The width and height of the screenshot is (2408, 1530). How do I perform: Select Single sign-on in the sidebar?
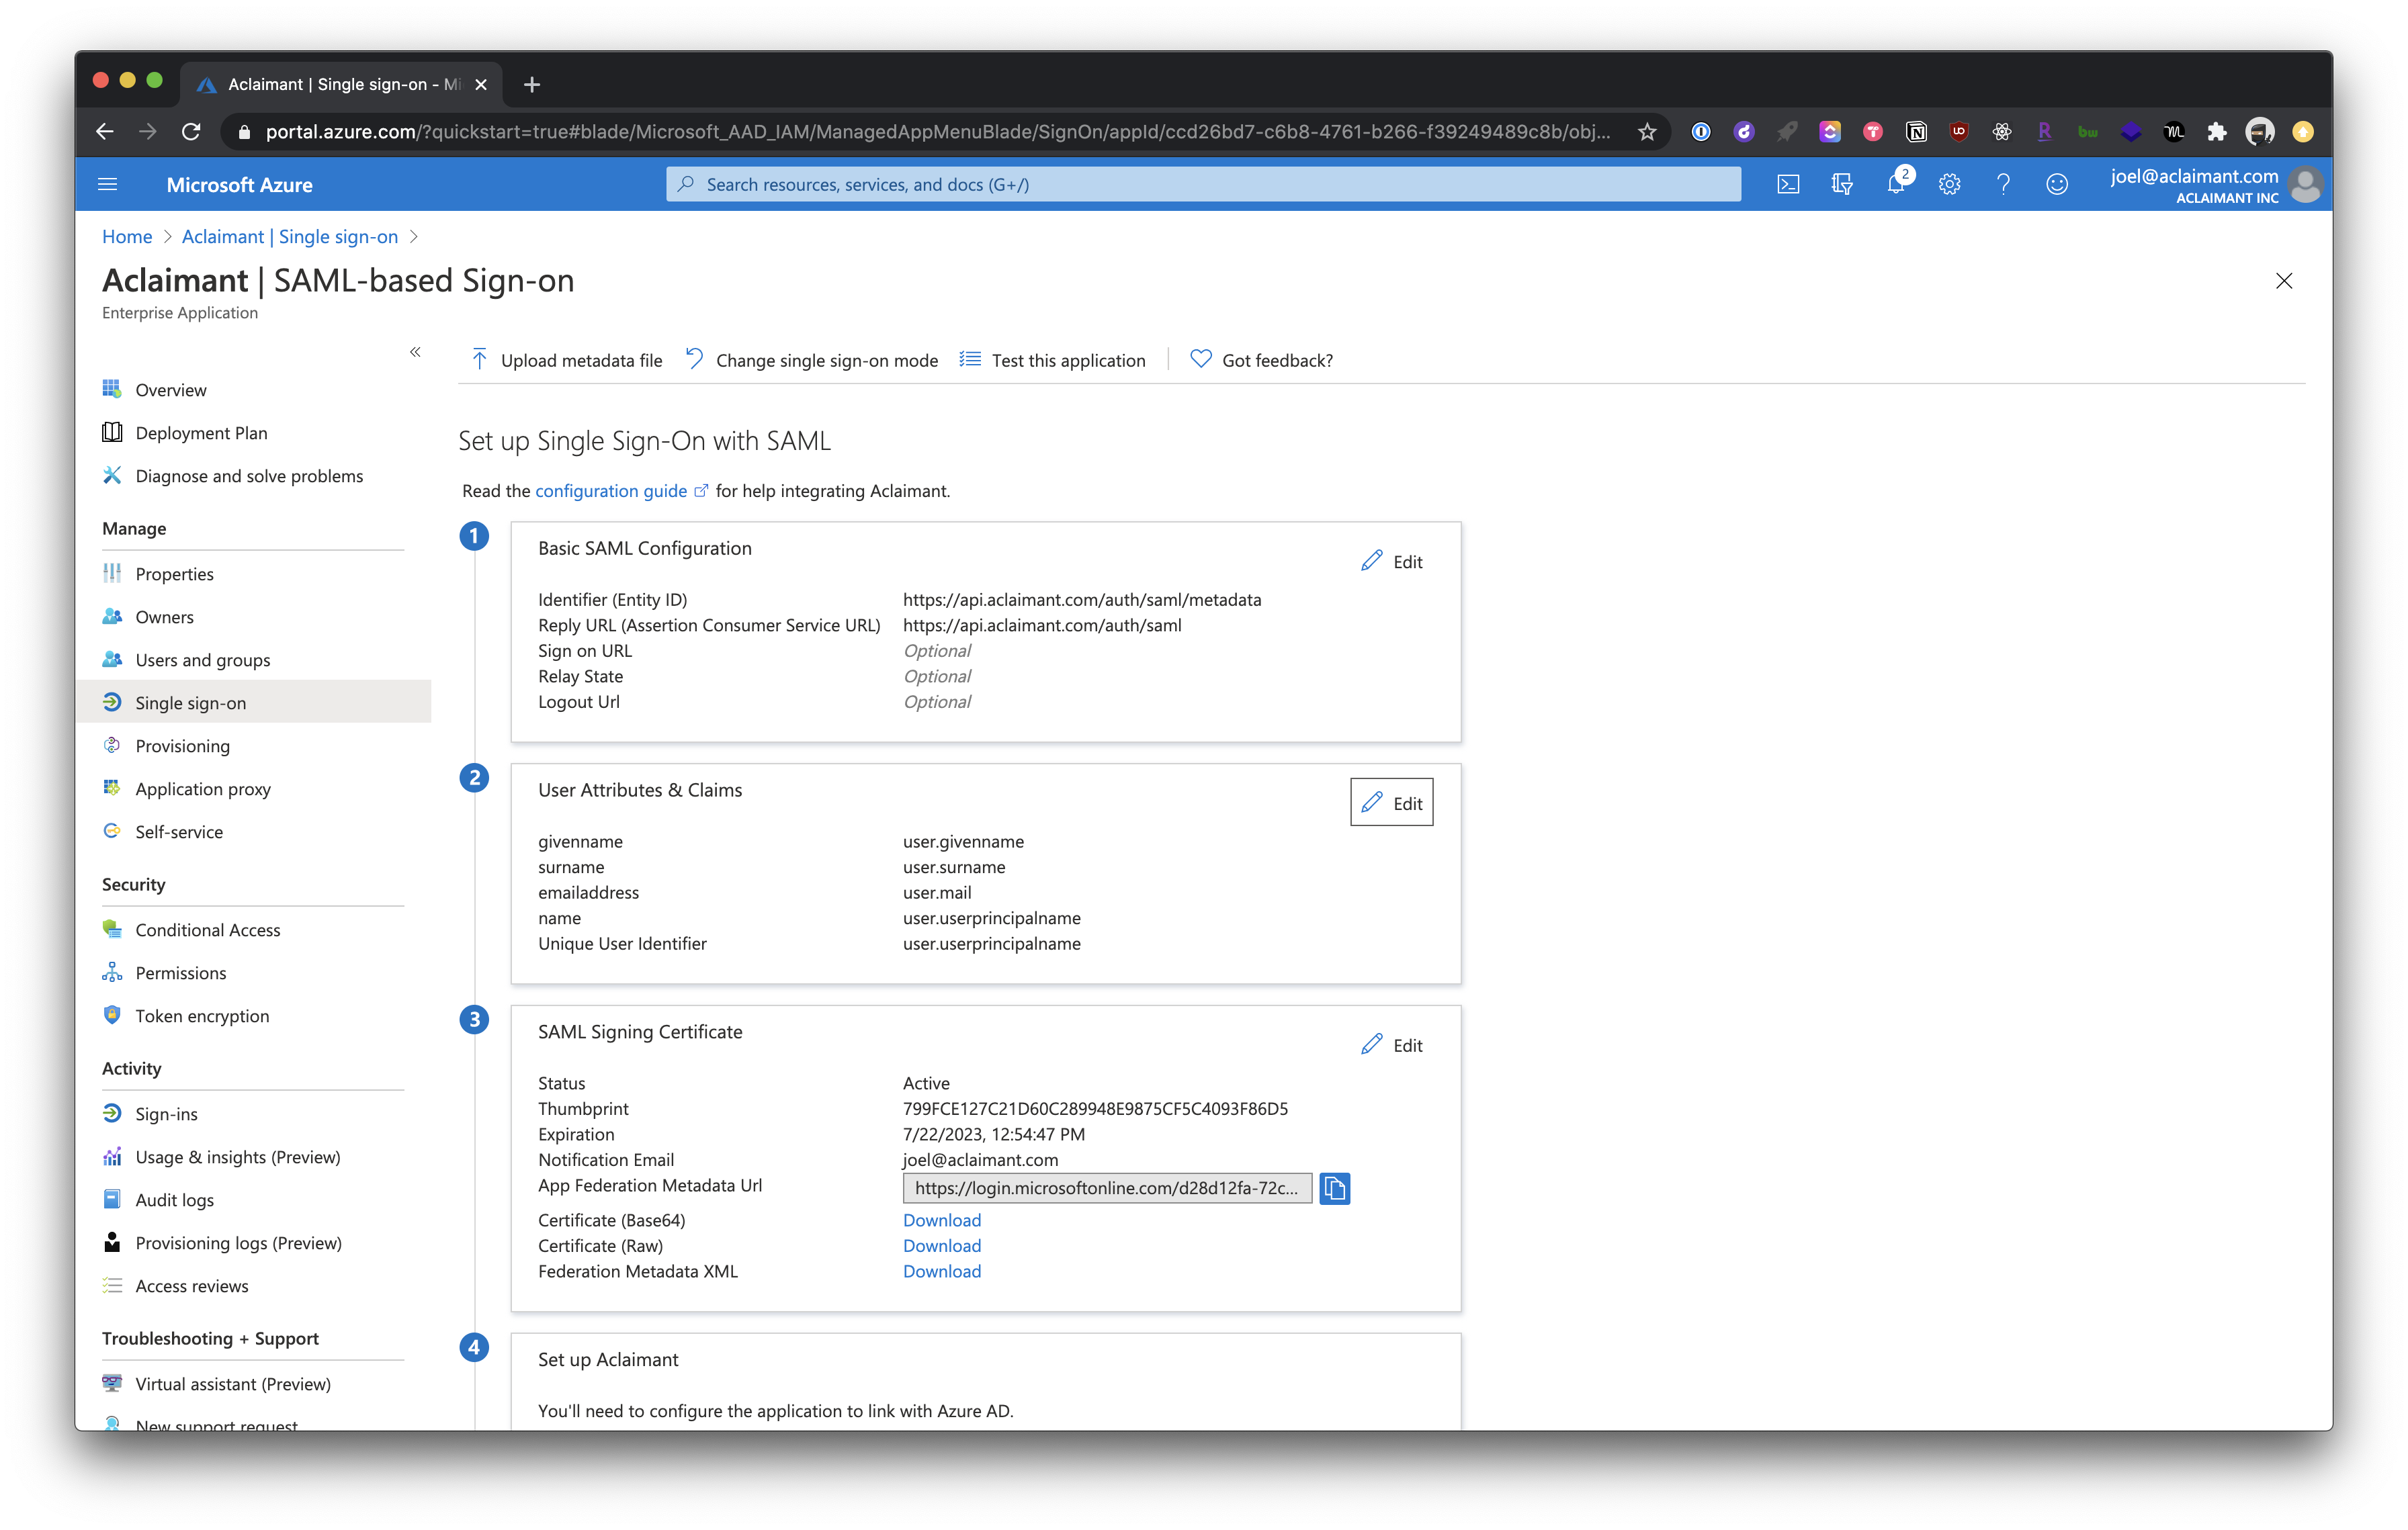pos(253,703)
